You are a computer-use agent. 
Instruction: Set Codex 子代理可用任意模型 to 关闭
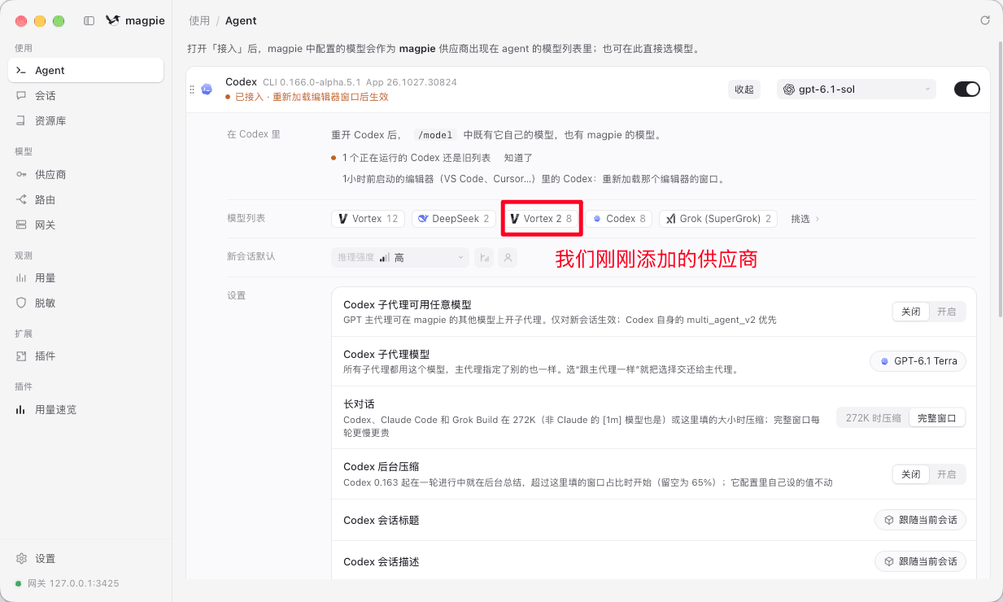click(x=911, y=312)
